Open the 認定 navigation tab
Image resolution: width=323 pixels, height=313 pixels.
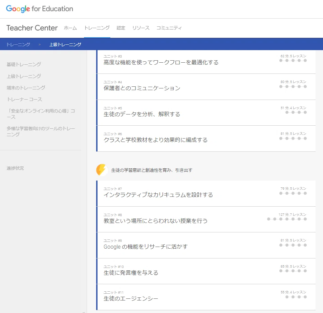(x=121, y=28)
